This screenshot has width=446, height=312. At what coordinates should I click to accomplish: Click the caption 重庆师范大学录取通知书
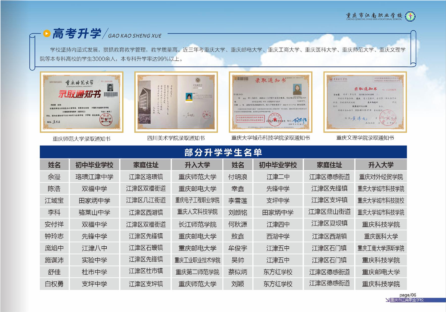coord(81,139)
